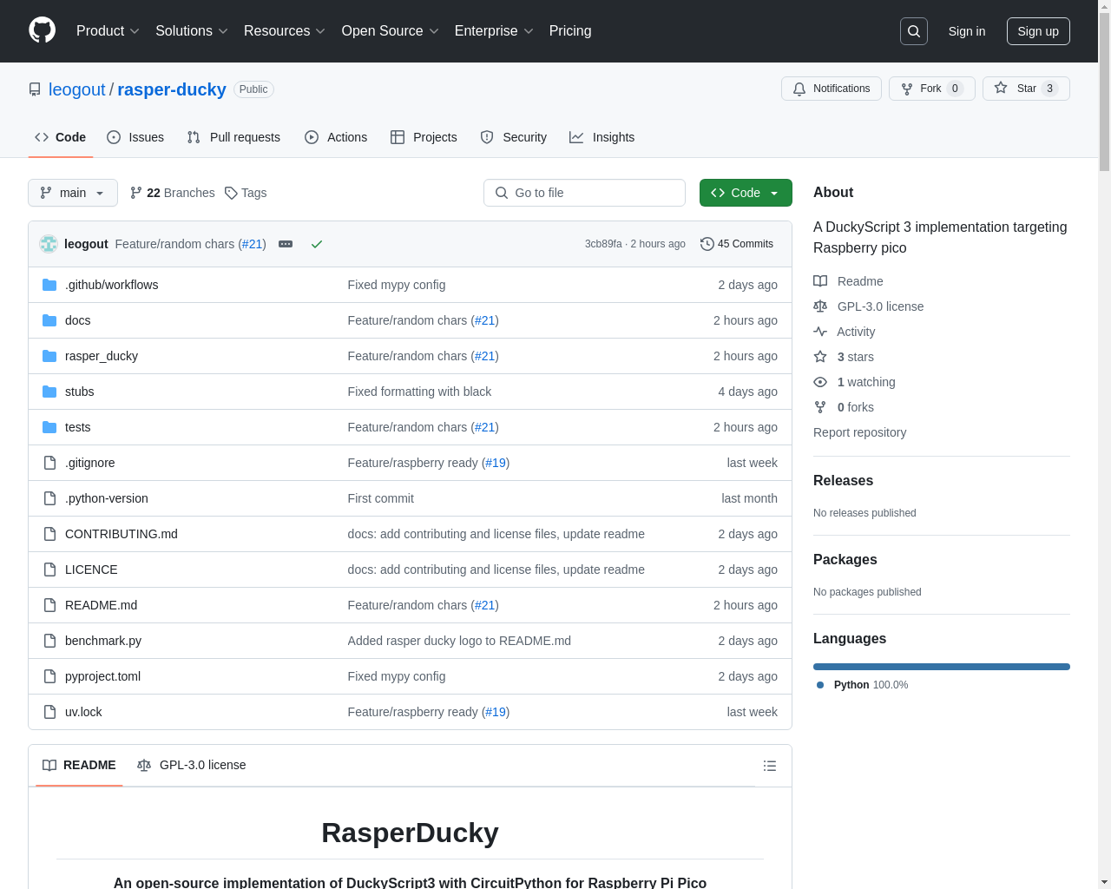1111x889 pixels.
Task: Click the search magnifier icon in header
Action: click(x=914, y=31)
